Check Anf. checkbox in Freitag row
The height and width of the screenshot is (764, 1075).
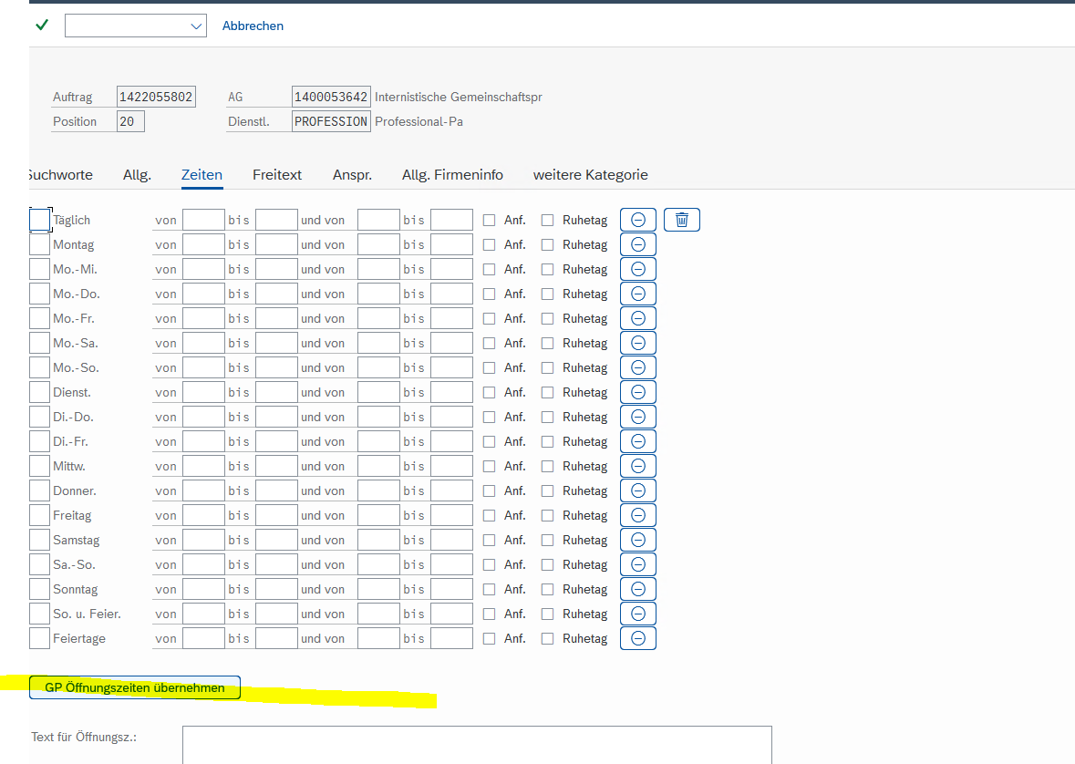[x=489, y=516]
